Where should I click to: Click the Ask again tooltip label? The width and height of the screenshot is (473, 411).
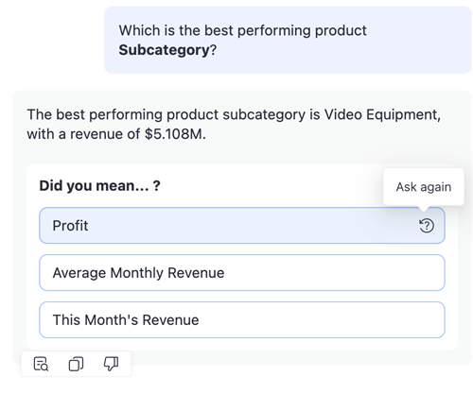tap(424, 187)
